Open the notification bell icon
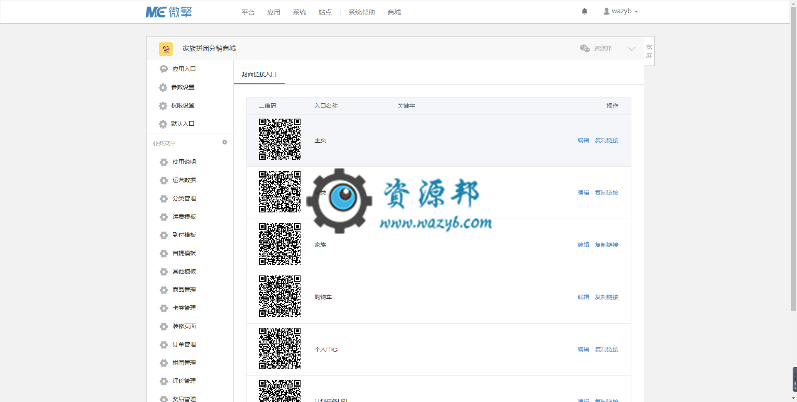797x402 pixels. pos(584,11)
